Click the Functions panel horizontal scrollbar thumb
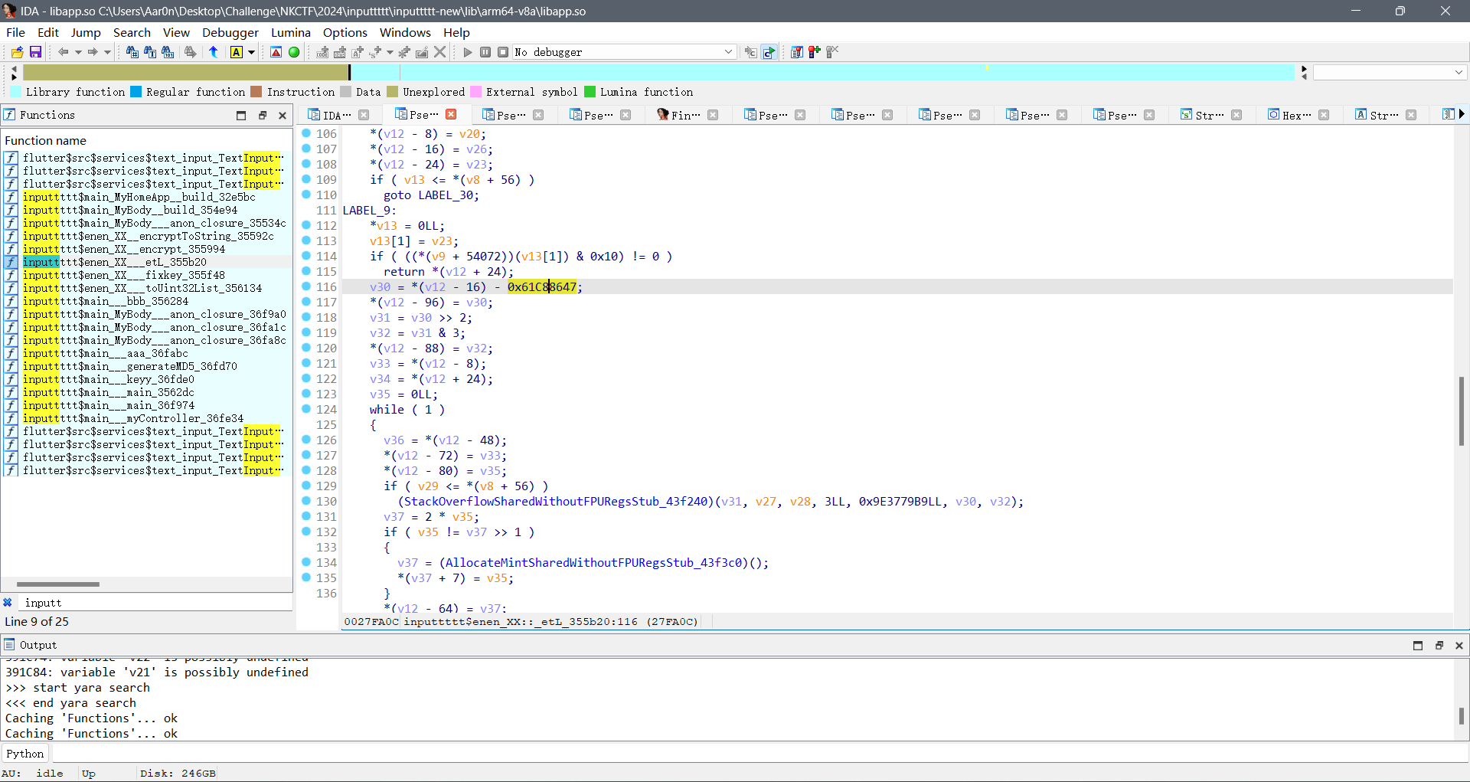The image size is (1470, 782). [58, 584]
